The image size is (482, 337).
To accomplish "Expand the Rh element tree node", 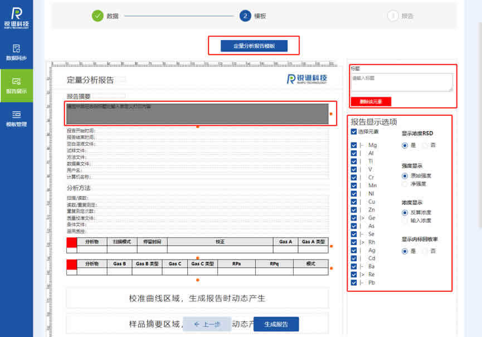I will pos(362,242).
